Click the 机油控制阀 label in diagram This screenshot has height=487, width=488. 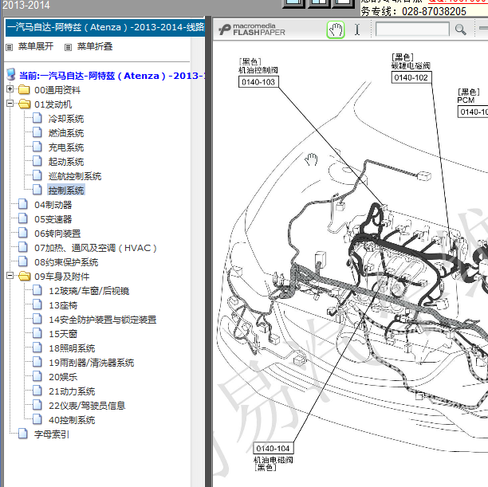(258, 70)
